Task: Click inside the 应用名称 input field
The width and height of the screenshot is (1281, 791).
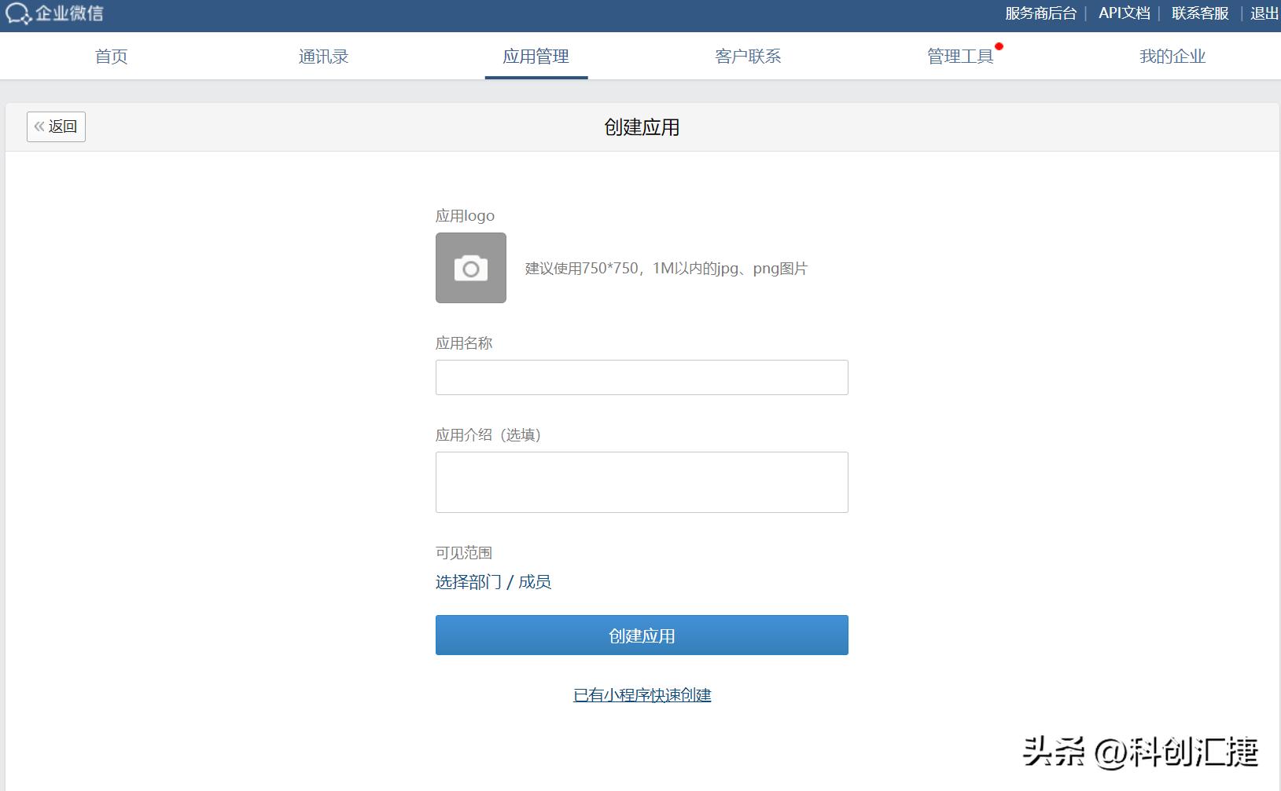Action: (642, 377)
